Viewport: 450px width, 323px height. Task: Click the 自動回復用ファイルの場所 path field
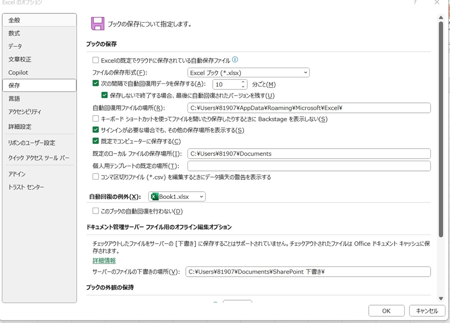309,108
